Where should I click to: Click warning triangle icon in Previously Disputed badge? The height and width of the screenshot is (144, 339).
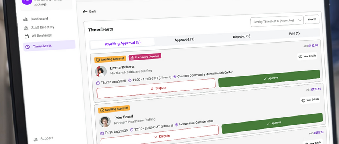[x=132, y=58]
